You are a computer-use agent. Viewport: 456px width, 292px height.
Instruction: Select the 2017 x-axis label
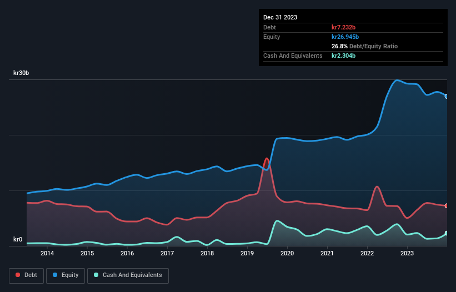coord(167,253)
